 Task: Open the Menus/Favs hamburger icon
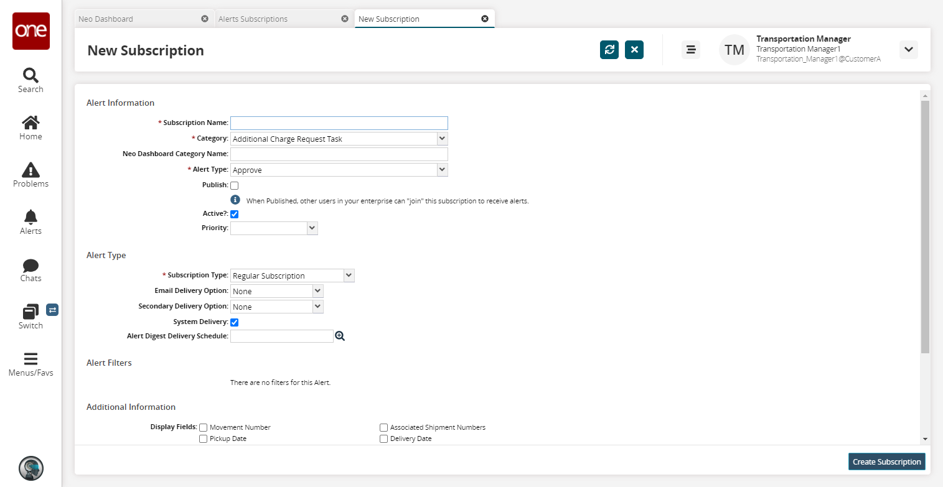pyautogui.click(x=30, y=359)
